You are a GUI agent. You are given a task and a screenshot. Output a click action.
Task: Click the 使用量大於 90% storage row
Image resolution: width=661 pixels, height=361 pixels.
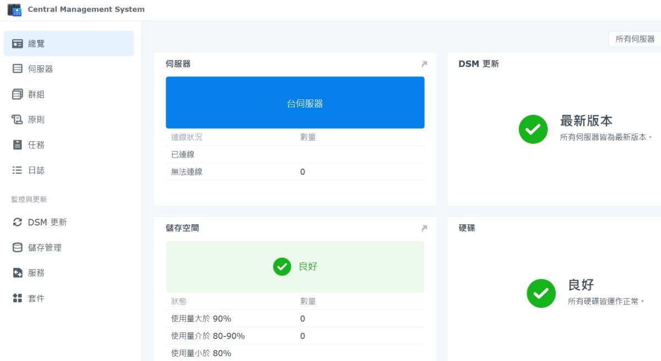point(295,319)
